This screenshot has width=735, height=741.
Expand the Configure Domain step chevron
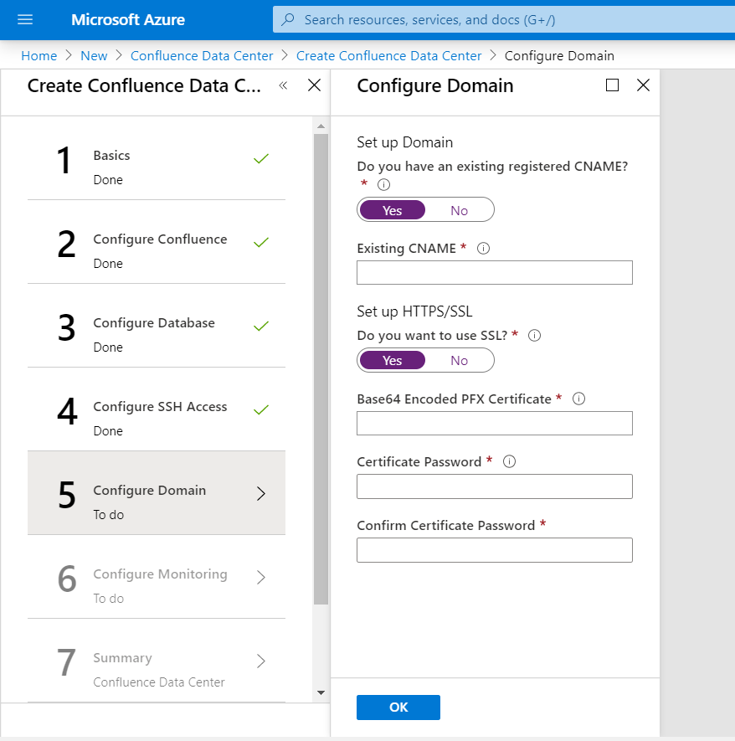click(x=261, y=493)
